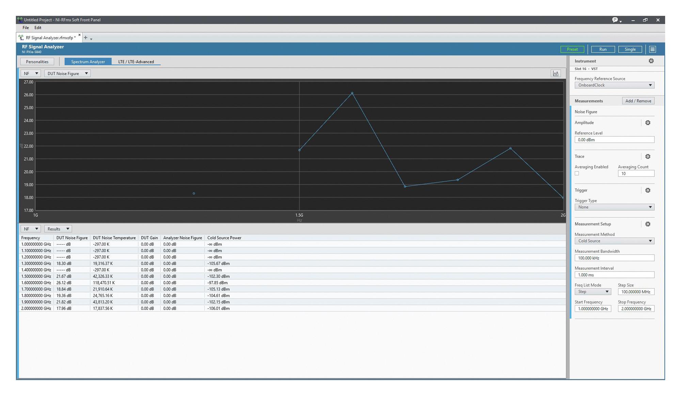The width and height of the screenshot is (681, 396).
Task: Click the Measurement Setup gear icon
Action: pos(648,224)
